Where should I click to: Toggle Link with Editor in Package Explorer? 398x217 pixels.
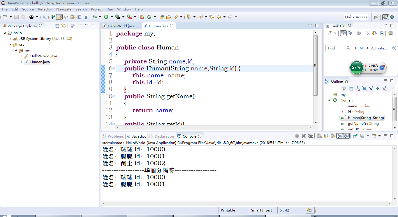(x=64, y=26)
